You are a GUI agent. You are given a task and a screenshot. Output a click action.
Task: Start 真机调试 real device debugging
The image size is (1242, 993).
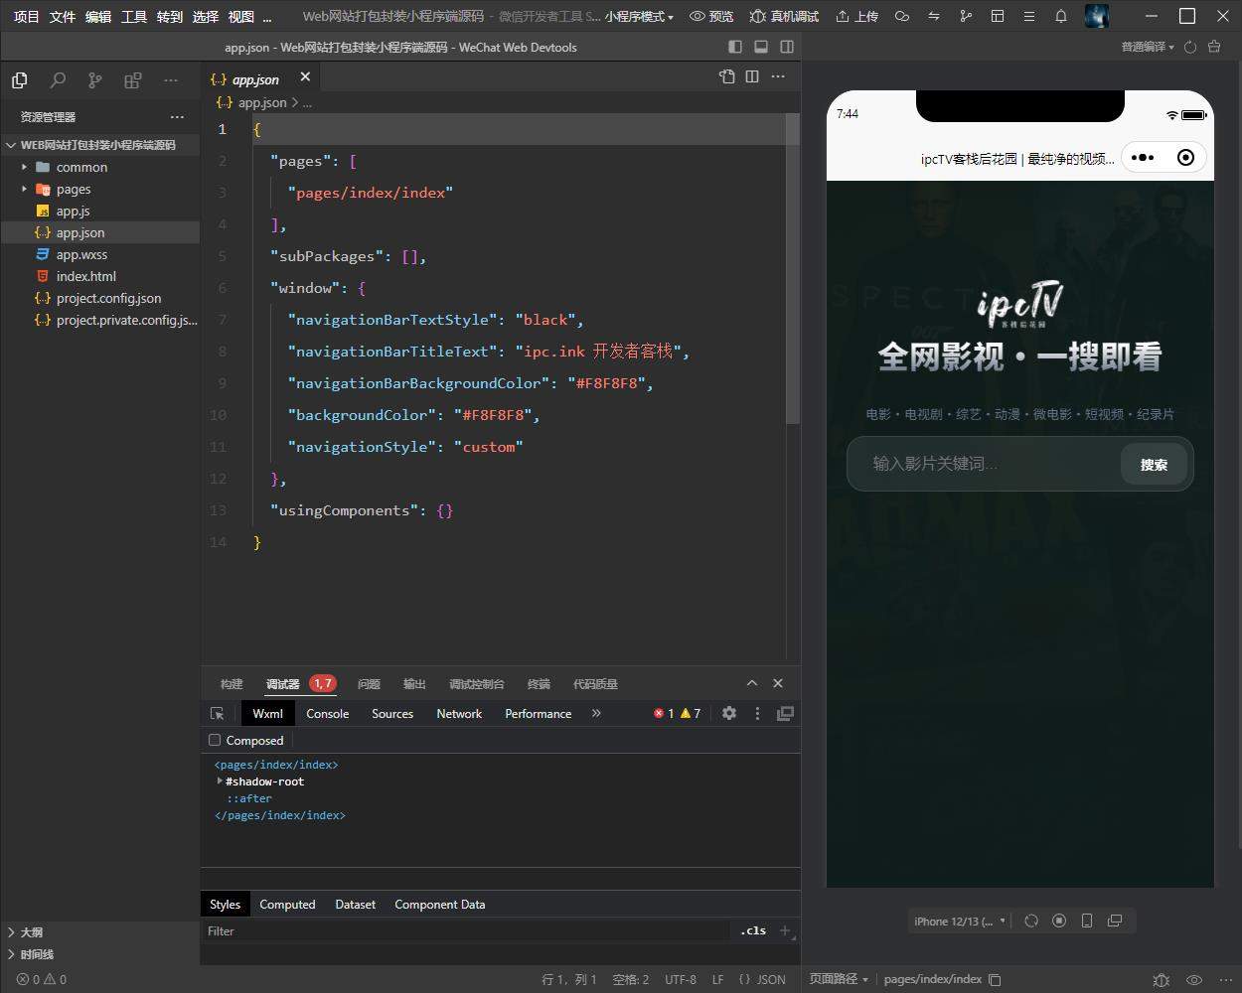tap(784, 16)
